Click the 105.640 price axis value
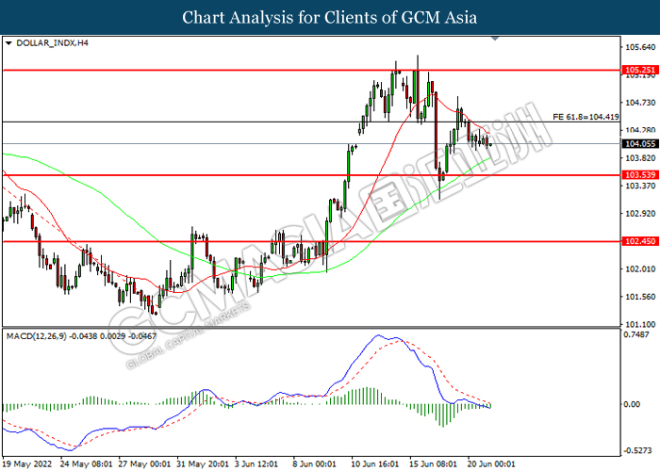 pos(640,47)
